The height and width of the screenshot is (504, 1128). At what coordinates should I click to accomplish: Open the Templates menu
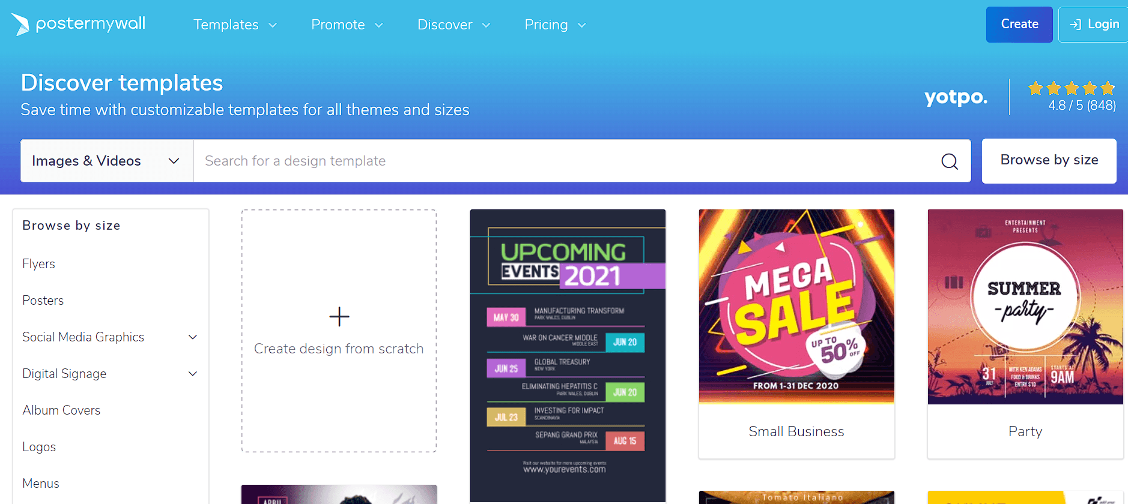[235, 25]
